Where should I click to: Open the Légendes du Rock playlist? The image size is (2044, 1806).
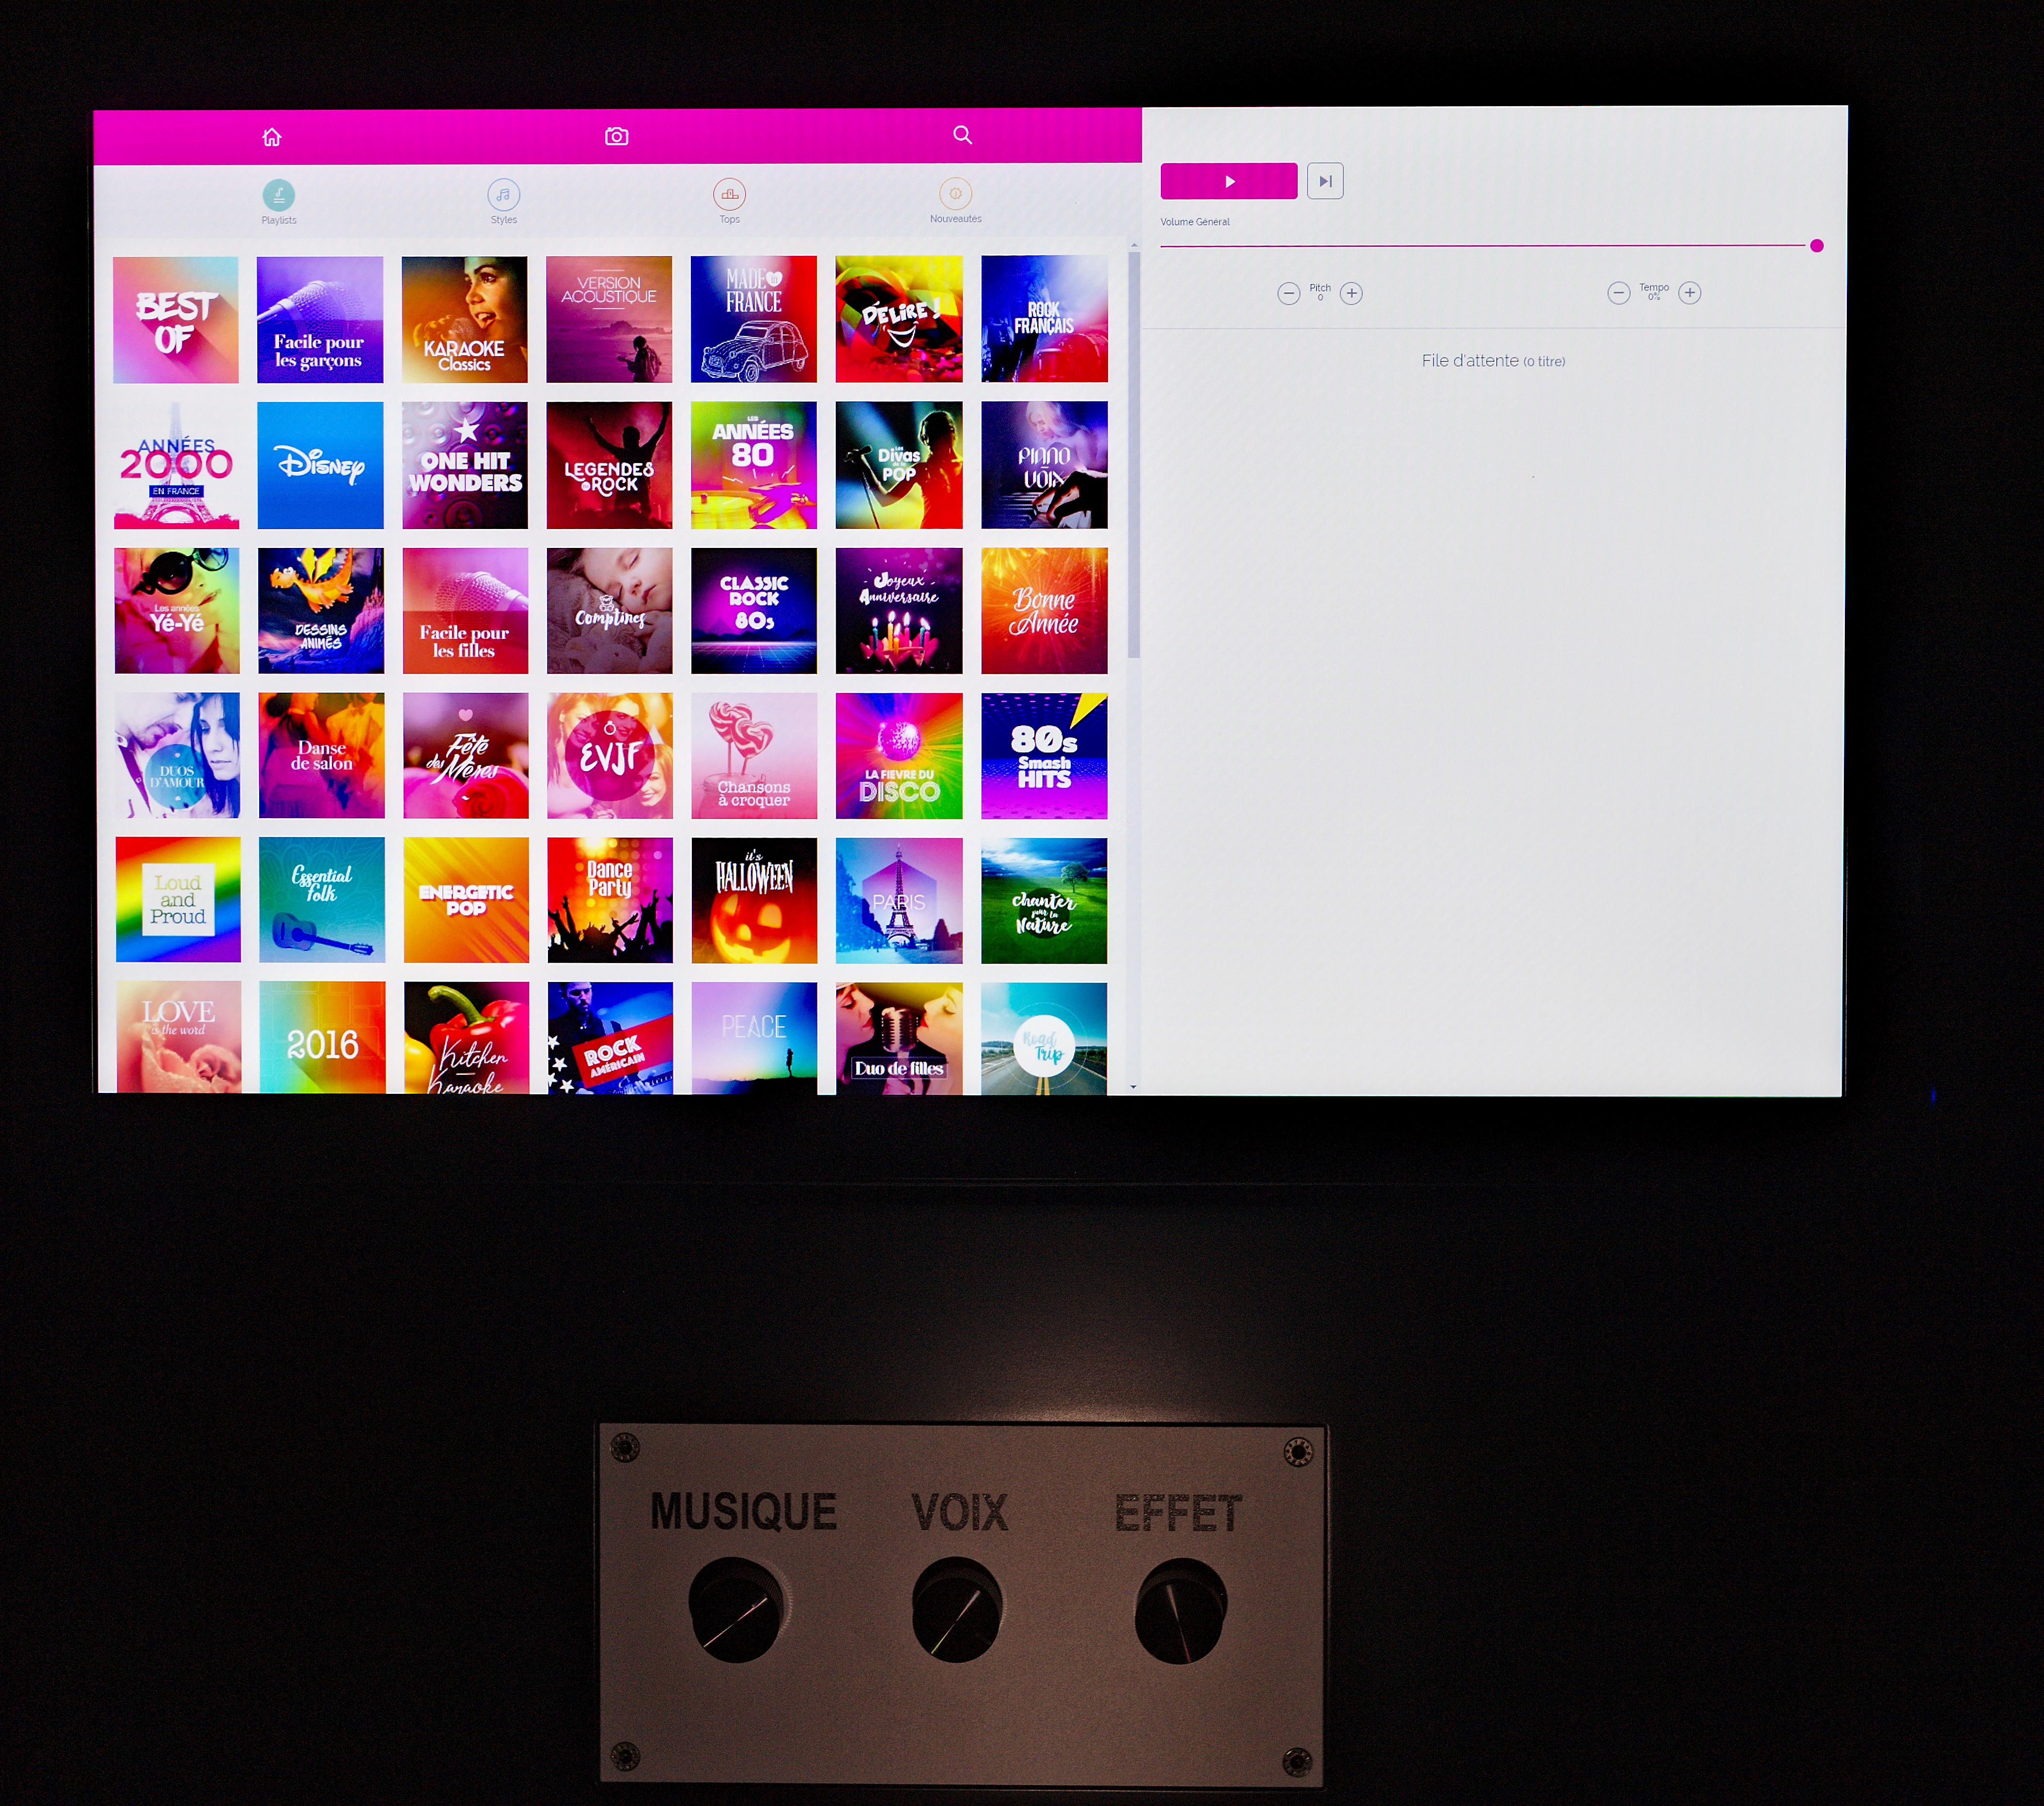609,466
